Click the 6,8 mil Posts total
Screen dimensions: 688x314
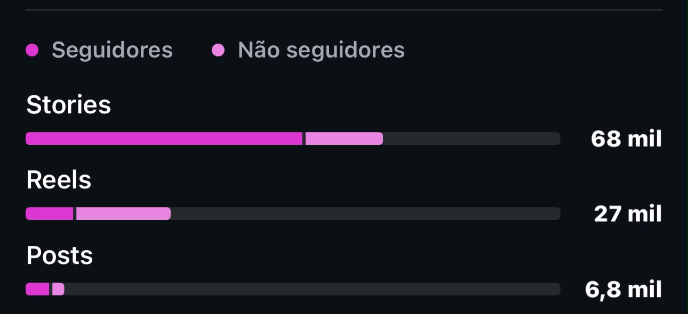pos(623,290)
